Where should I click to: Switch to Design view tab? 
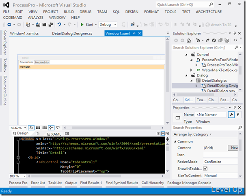pyautogui.click(x=21, y=133)
